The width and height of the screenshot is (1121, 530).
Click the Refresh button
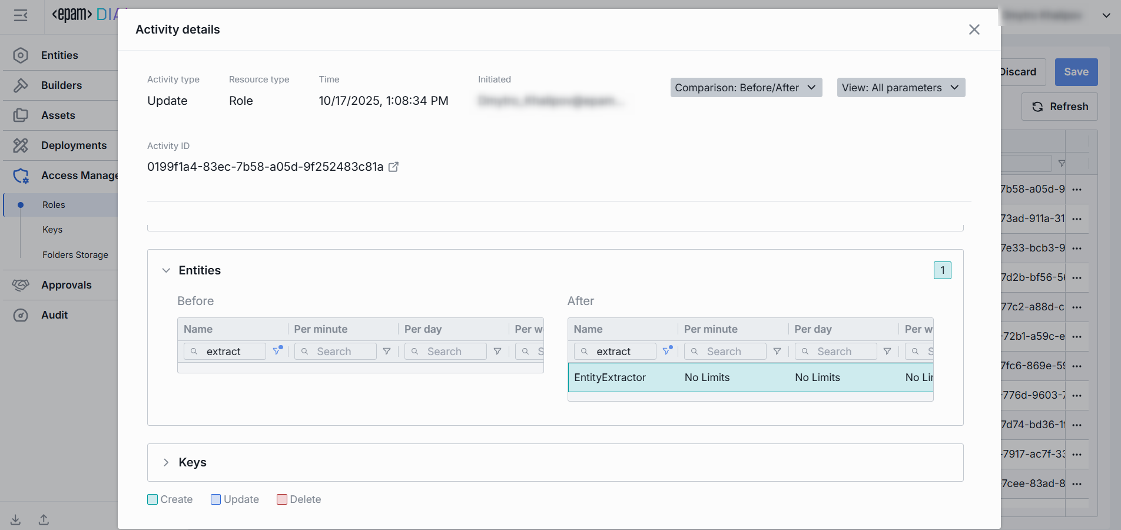pos(1059,107)
